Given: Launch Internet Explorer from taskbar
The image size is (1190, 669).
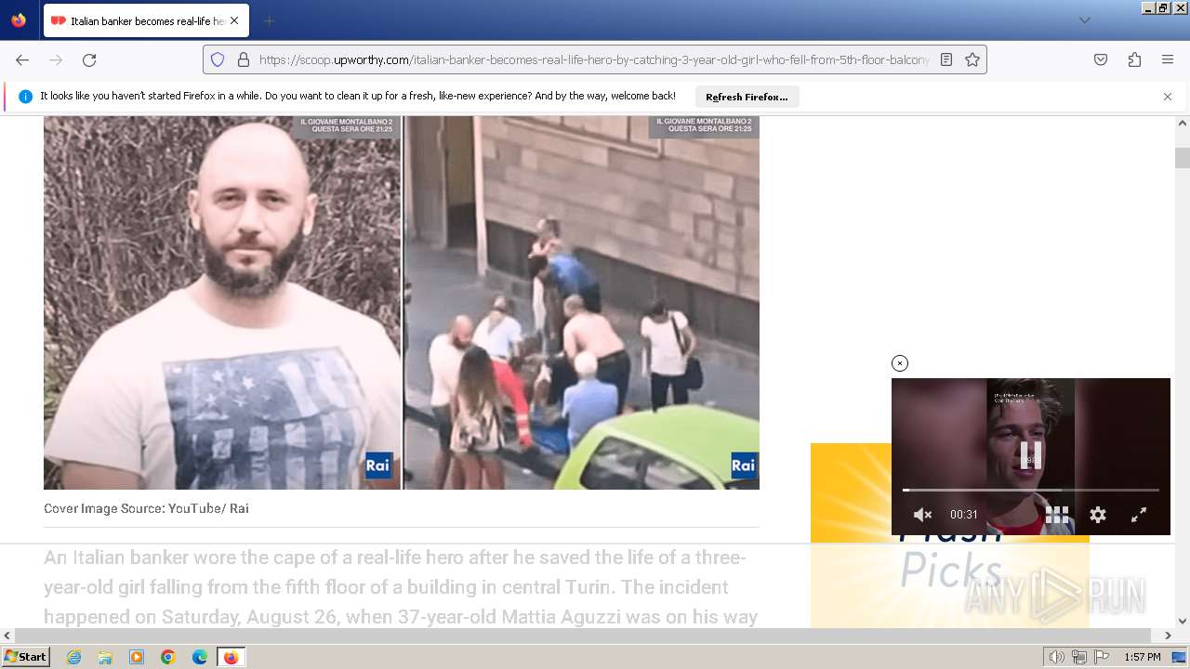Looking at the screenshot, I should coord(73,657).
